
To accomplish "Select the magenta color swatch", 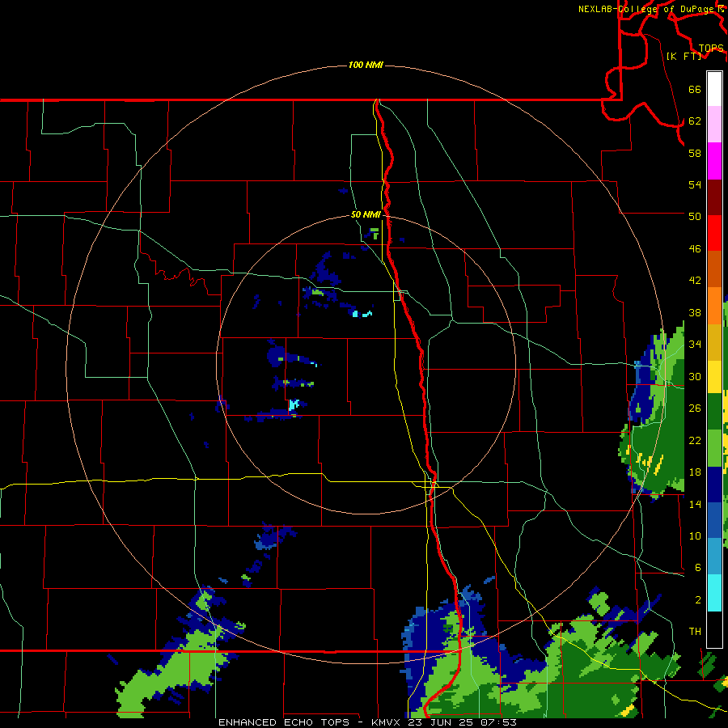I will tap(714, 161).
